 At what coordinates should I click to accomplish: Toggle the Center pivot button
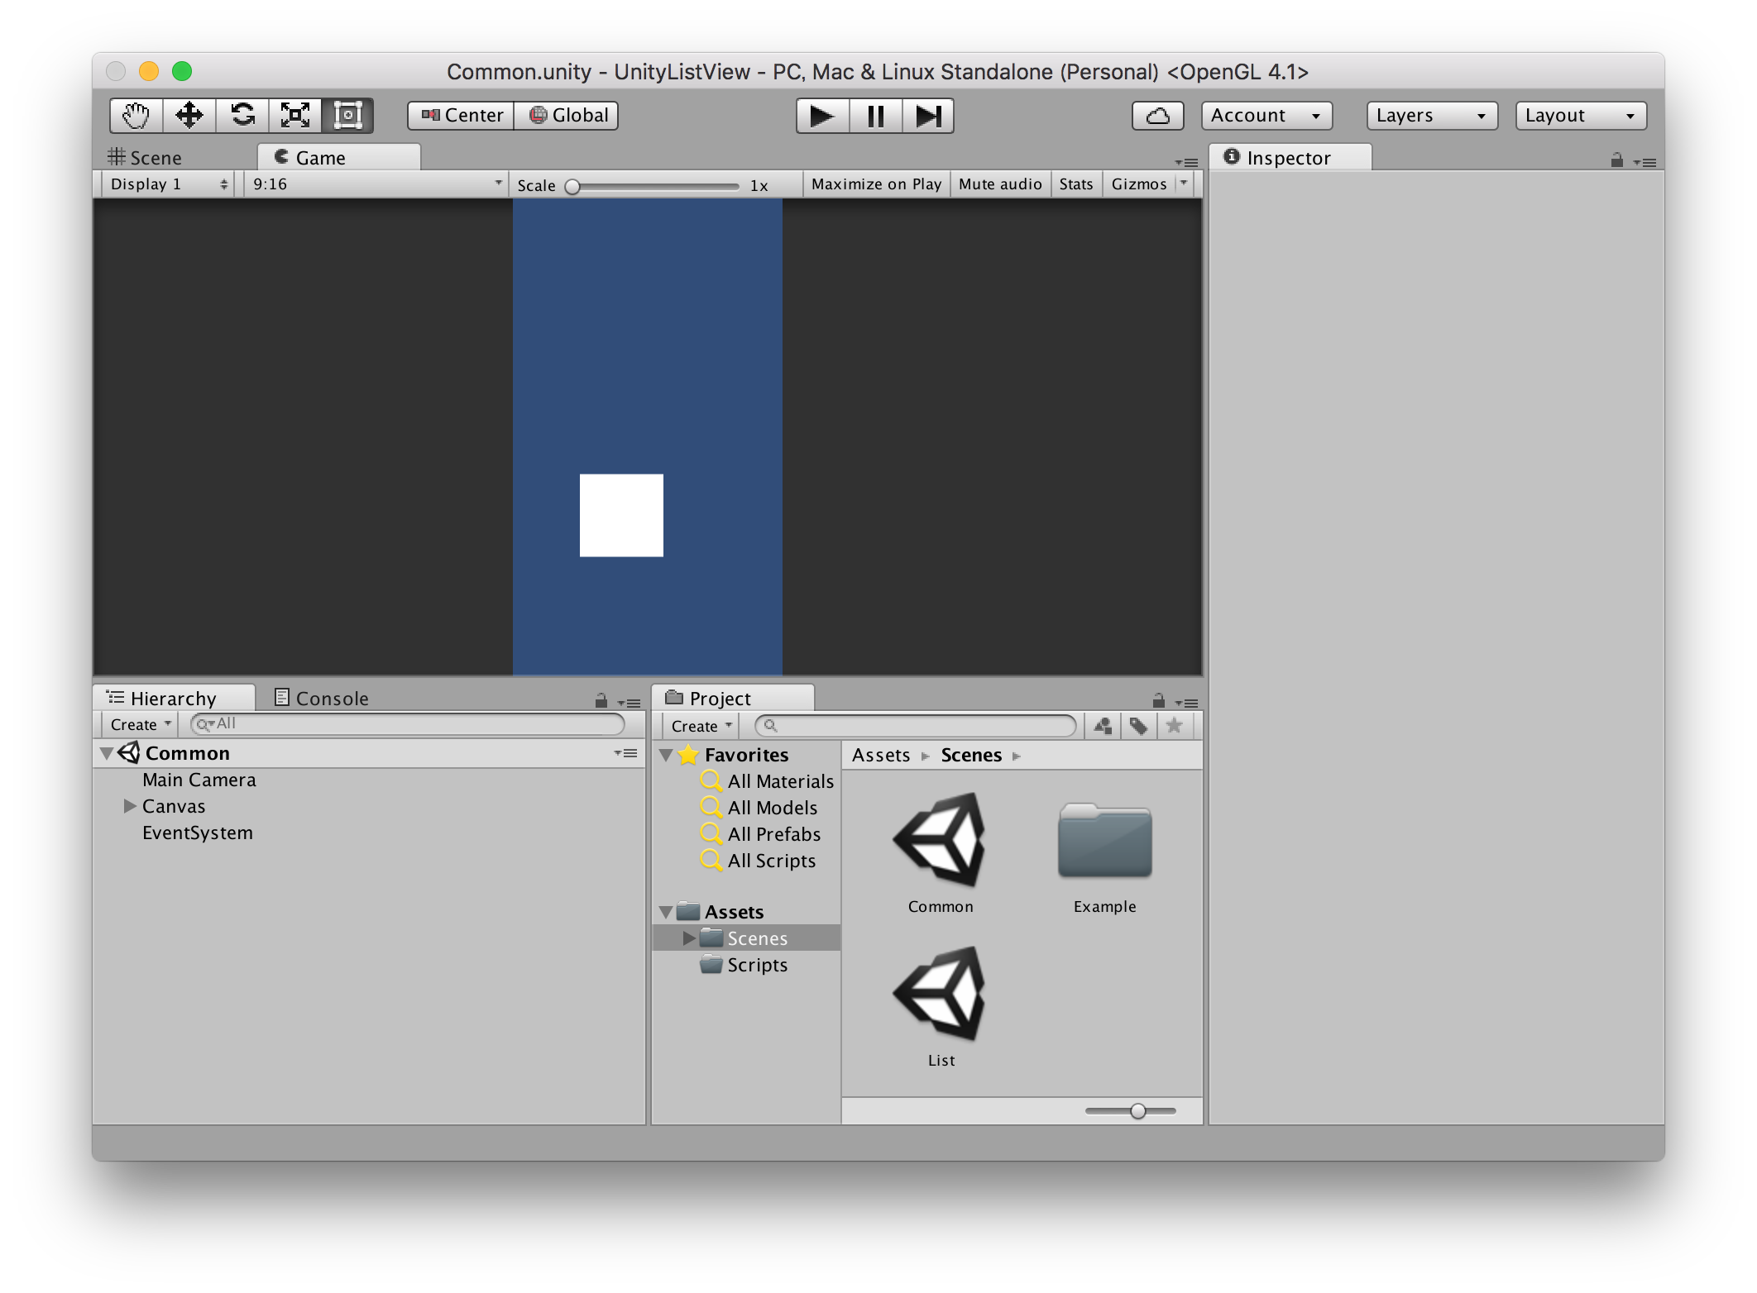462,116
